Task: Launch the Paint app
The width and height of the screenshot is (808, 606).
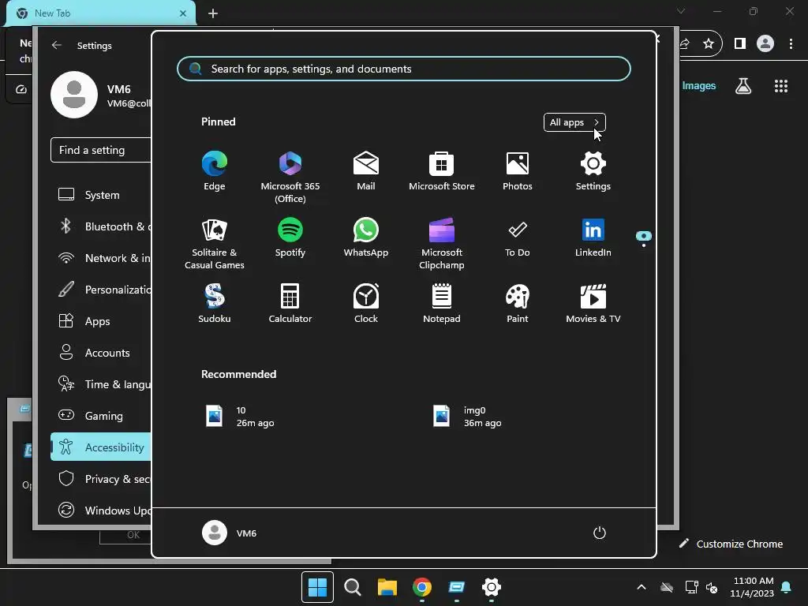Action: [518, 304]
